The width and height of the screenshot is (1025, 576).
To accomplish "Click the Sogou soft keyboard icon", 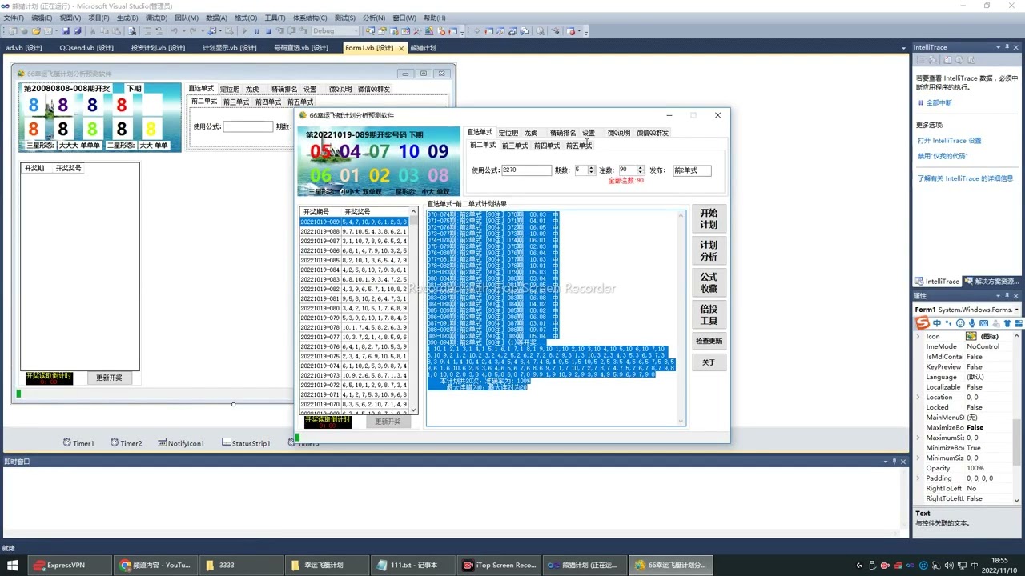I will (x=983, y=323).
